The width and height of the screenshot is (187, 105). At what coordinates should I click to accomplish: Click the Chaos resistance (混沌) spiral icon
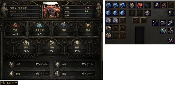[57, 74]
